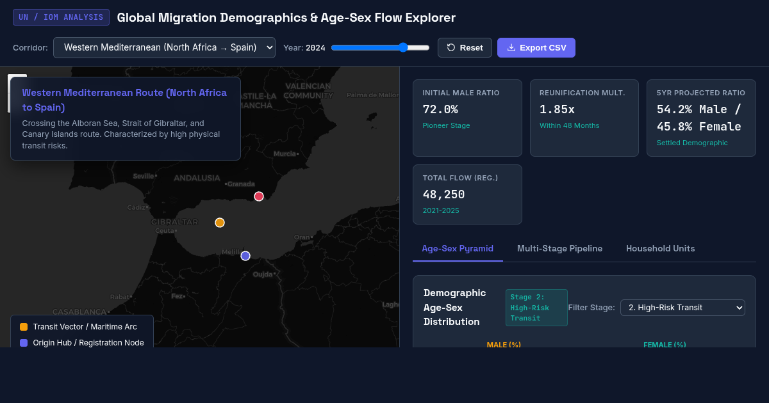Click the UN / IOM ANALYSIS badge

(61, 17)
